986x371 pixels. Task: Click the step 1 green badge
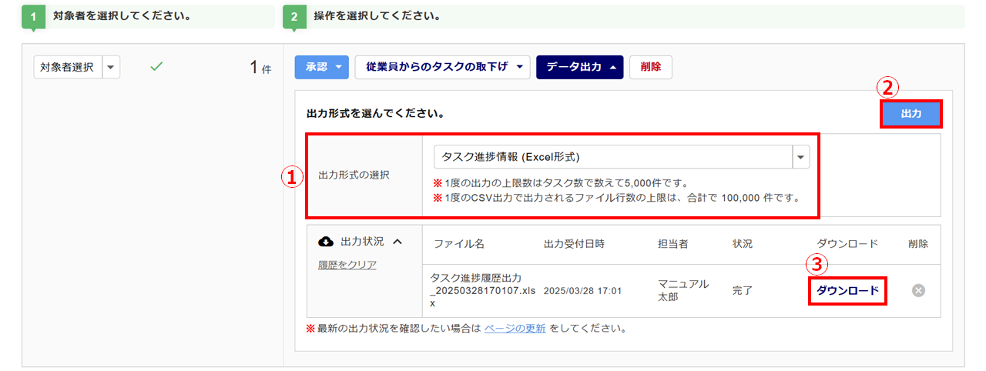point(33,16)
